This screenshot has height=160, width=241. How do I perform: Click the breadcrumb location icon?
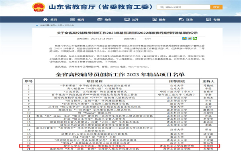[37, 25]
